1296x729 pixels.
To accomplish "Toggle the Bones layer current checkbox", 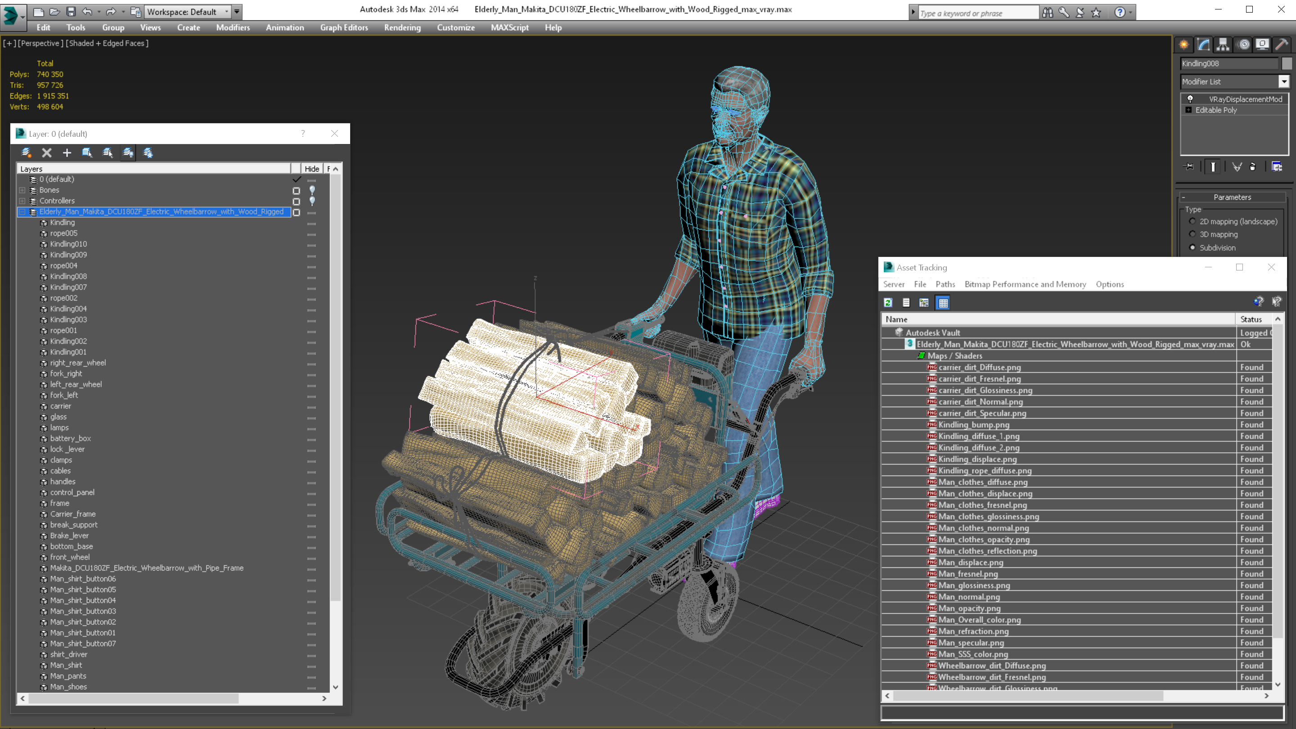I will pos(297,191).
